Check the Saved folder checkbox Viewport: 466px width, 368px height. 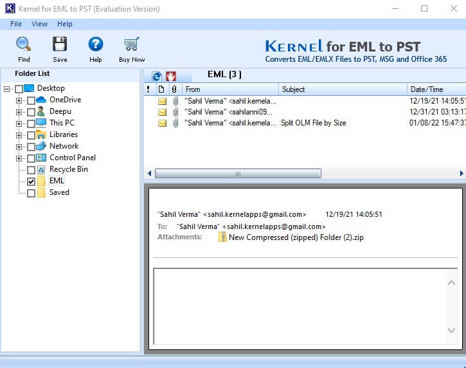31,193
